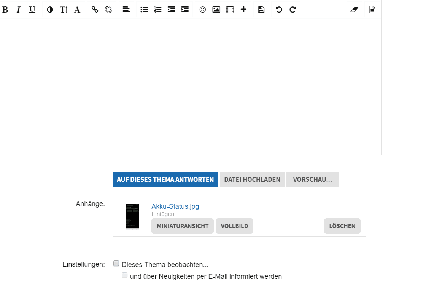
Task: Open the smiley emoticon picker
Action: (203, 10)
